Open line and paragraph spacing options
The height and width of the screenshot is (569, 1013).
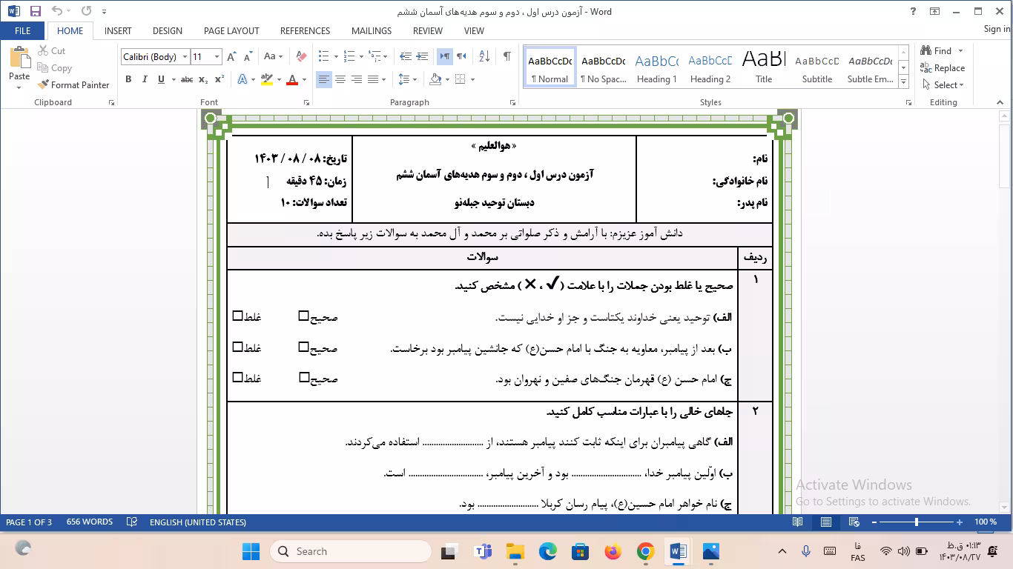point(406,79)
